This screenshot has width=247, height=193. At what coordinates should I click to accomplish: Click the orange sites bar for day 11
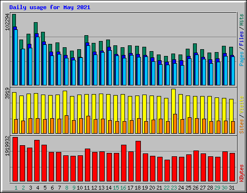[x=88, y=124]
